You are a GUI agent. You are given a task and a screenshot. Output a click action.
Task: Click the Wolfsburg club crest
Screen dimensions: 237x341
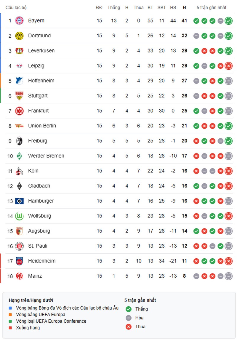point(18,216)
